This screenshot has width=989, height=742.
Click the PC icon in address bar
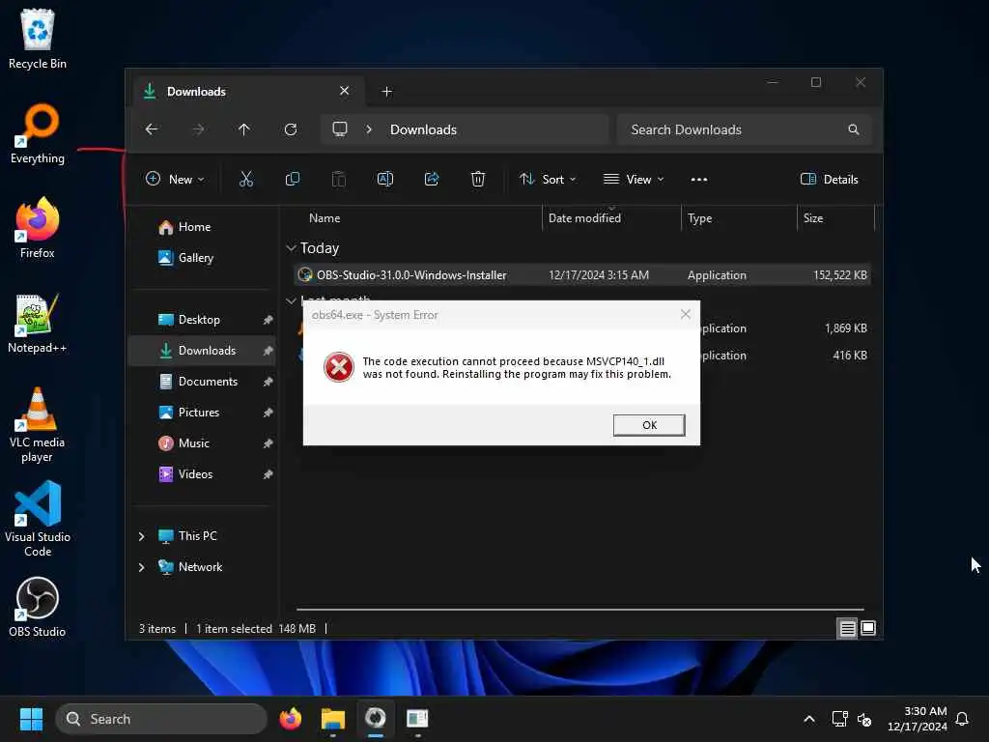(x=340, y=129)
